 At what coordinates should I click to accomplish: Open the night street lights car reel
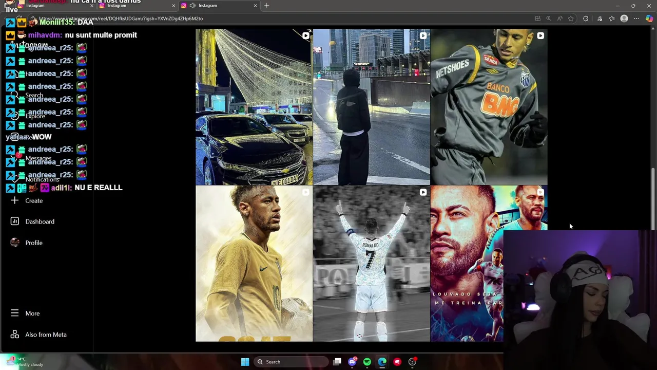[254, 107]
